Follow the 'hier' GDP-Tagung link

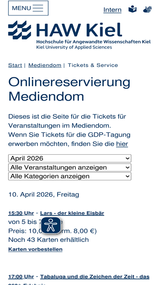(x=122, y=144)
